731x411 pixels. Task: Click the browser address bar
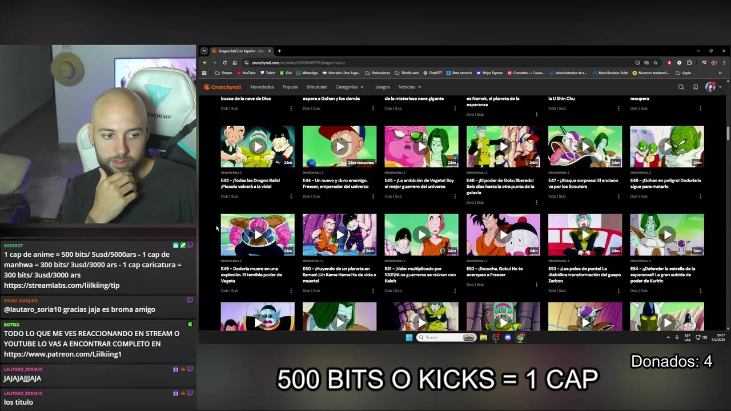pos(437,63)
